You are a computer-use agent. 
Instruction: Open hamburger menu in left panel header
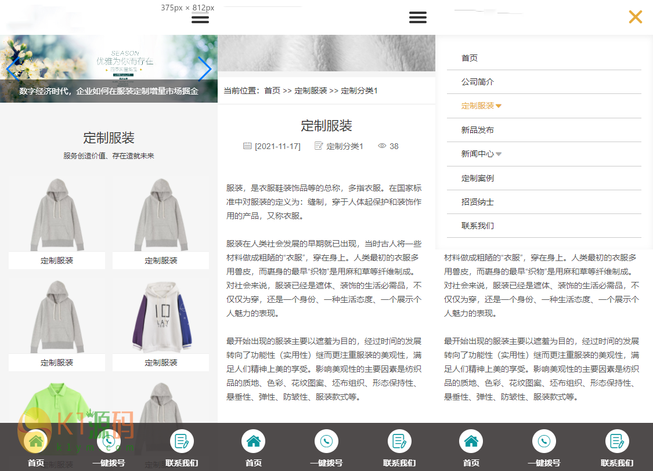(x=200, y=17)
